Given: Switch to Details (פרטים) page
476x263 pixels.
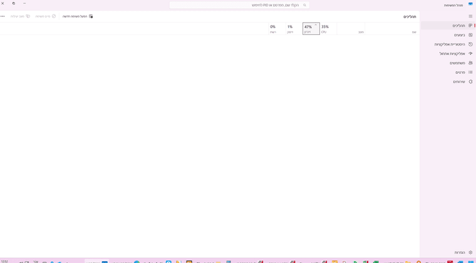Looking at the screenshot, I should (x=448, y=72).
